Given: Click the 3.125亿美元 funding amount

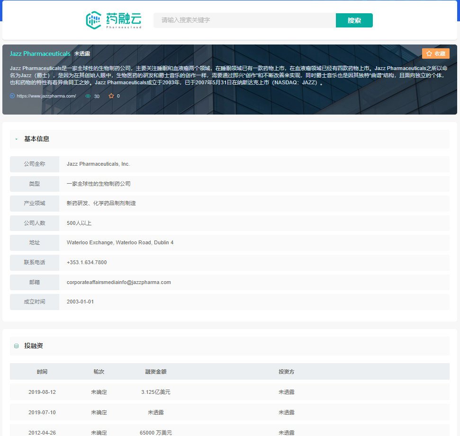Looking at the screenshot, I should tap(156, 392).
